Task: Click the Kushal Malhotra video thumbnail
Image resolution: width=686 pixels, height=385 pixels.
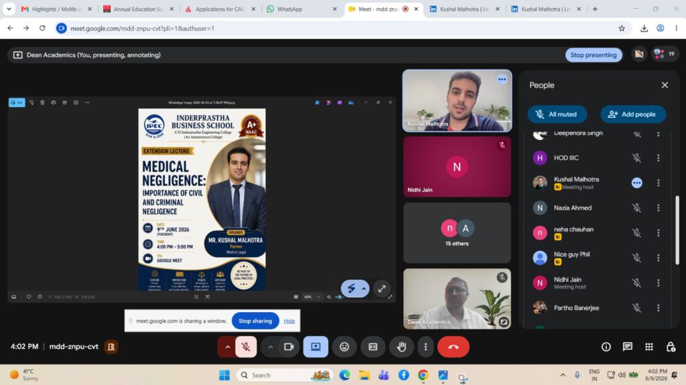Action: point(457,100)
